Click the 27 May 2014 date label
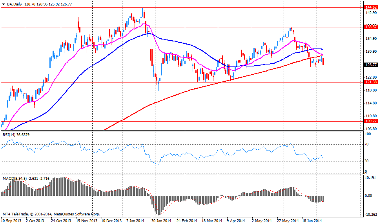The height and width of the screenshot is (224, 379). (x=287, y=221)
